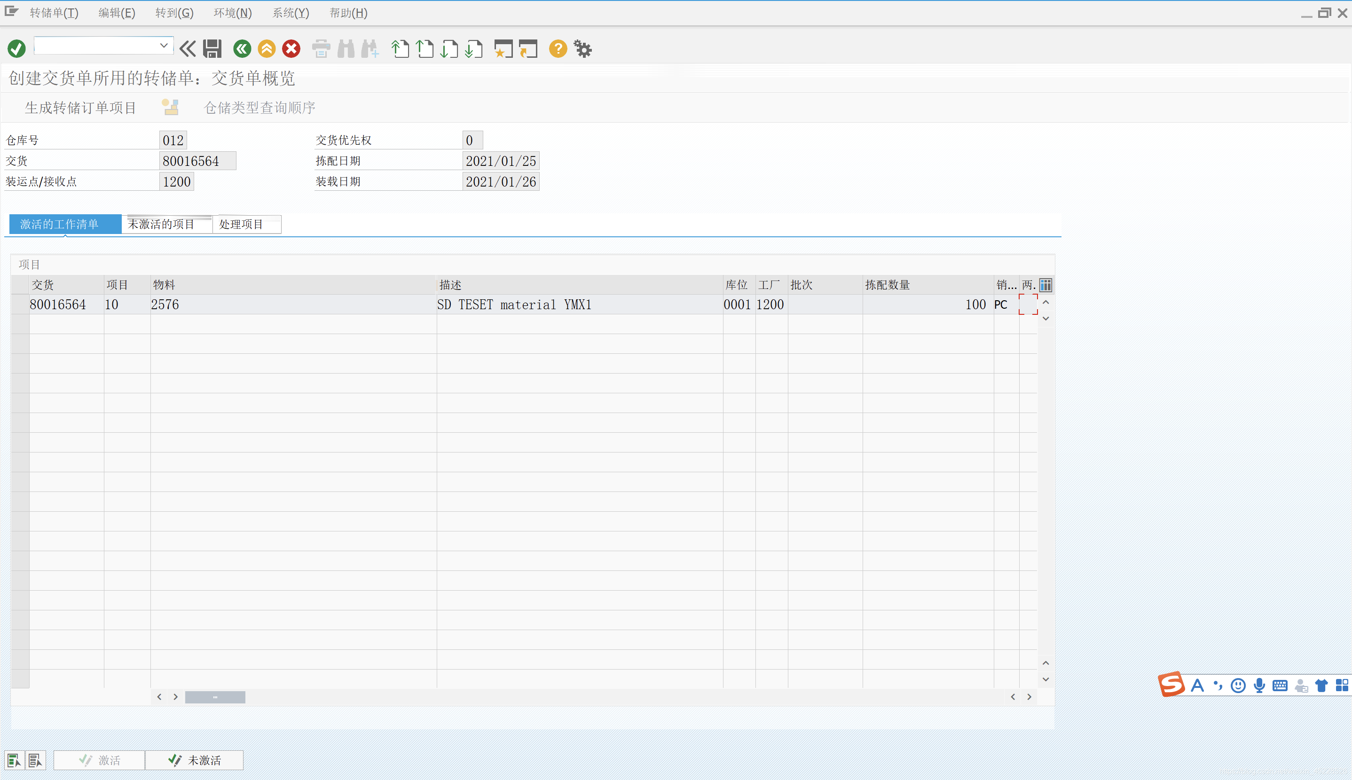Expand the command field dropdown arrow
The height and width of the screenshot is (780, 1352).
pos(164,46)
